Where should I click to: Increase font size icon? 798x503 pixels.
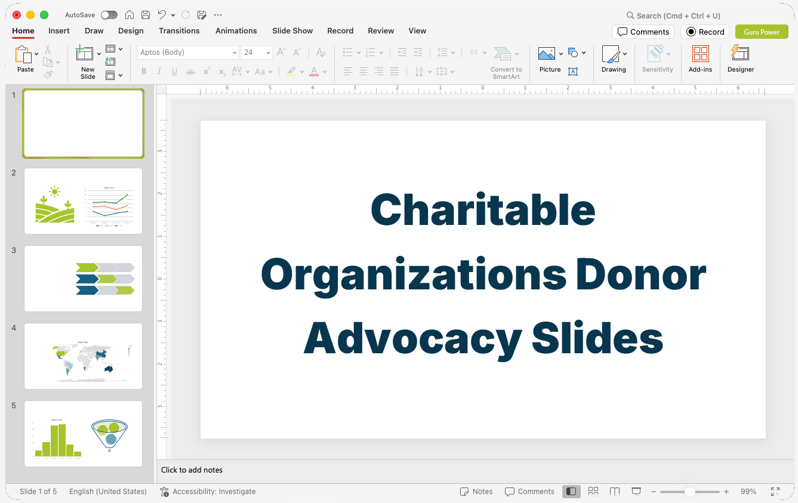(281, 53)
